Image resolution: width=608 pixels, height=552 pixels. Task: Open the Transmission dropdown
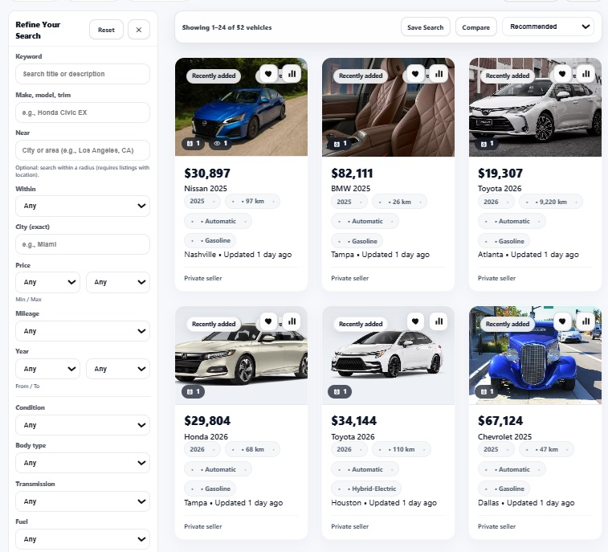coord(83,501)
